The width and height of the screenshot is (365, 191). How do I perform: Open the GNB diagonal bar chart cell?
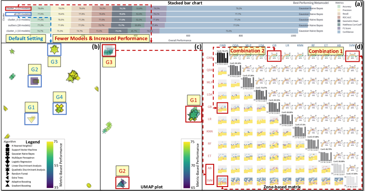click(x=223, y=57)
